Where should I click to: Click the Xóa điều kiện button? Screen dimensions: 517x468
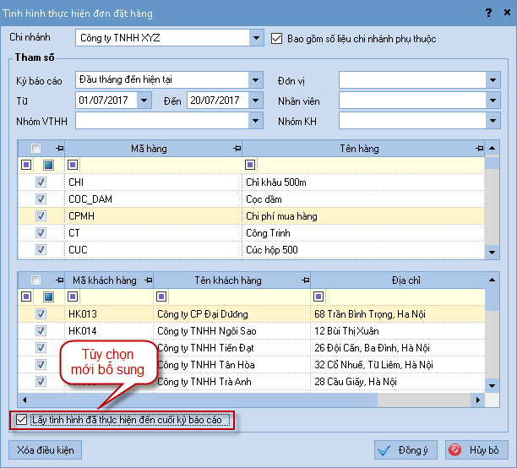[x=45, y=450]
